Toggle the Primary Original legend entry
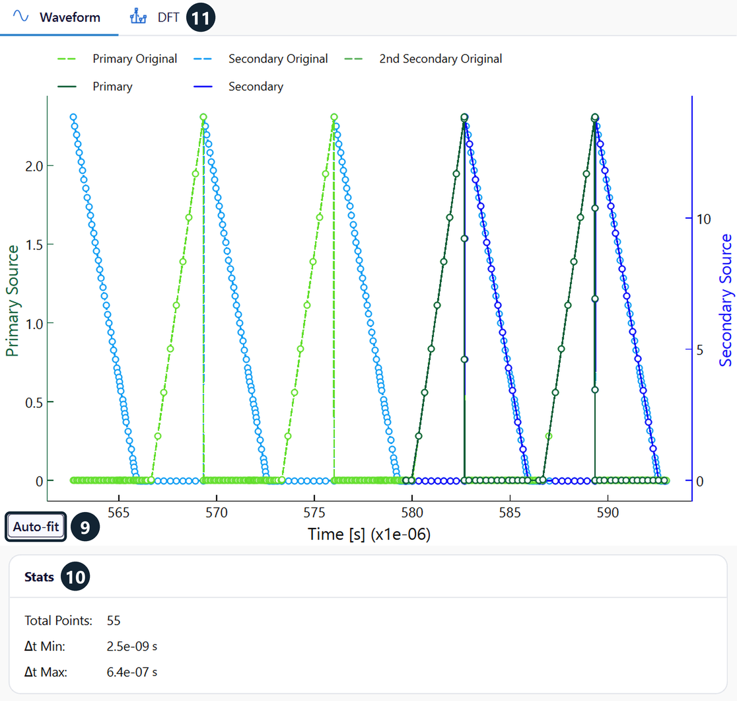The image size is (737, 701). (x=117, y=59)
